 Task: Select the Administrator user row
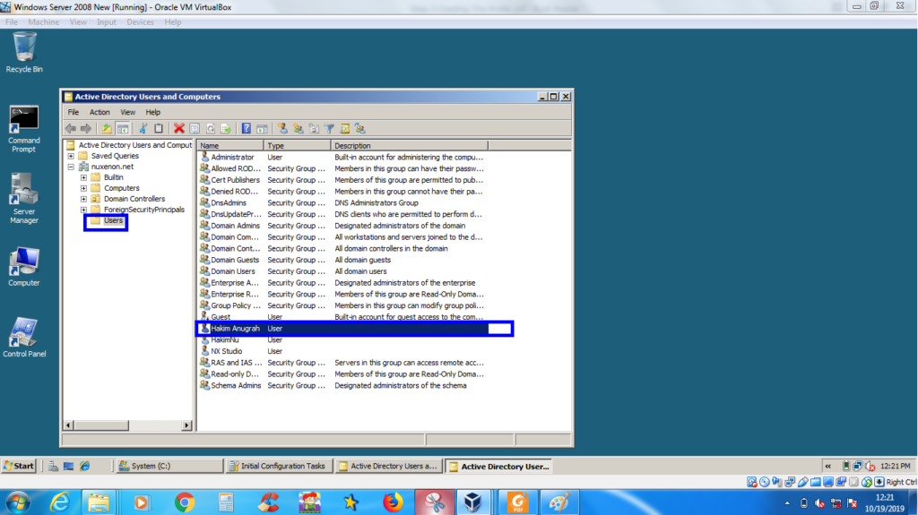pyautogui.click(x=344, y=158)
